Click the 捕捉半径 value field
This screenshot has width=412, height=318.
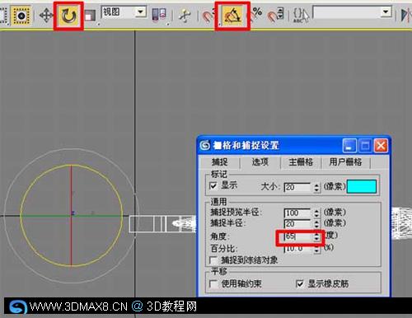pyautogui.click(x=297, y=224)
